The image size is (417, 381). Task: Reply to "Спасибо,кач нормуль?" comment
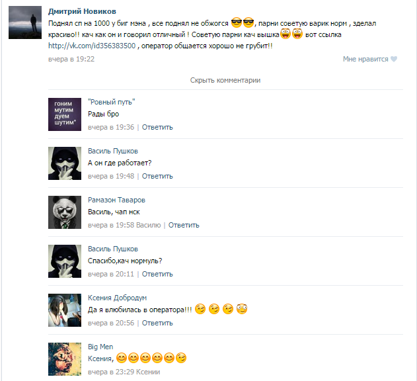[157, 275]
